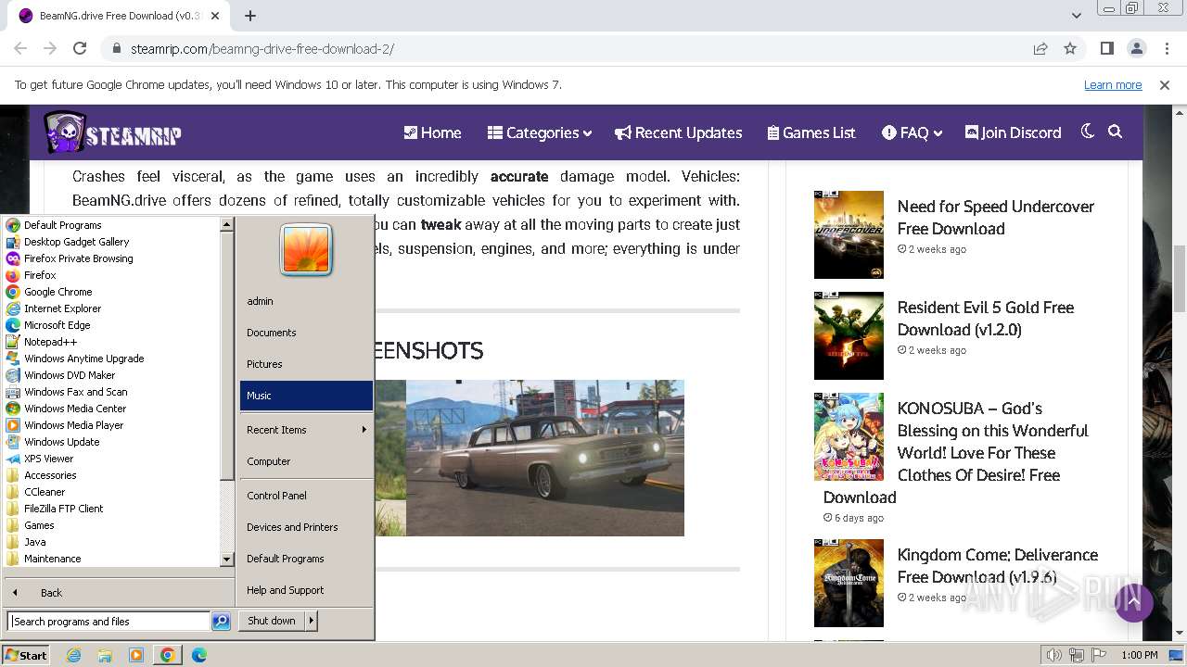
Task: Expand FileZilla FTP Client folder
Action: click(x=64, y=509)
